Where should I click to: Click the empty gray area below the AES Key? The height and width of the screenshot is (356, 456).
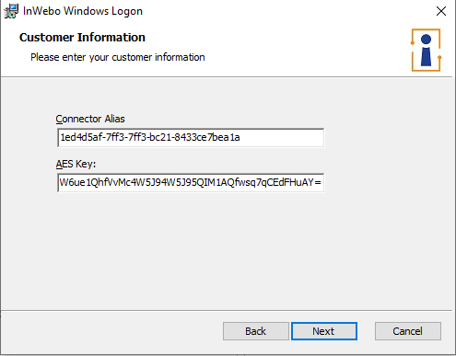tap(228, 251)
